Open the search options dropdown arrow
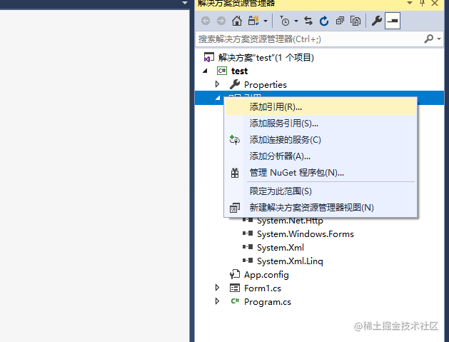Viewport: 449px width, 342px height. pyautogui.click(x=439, y=39)
